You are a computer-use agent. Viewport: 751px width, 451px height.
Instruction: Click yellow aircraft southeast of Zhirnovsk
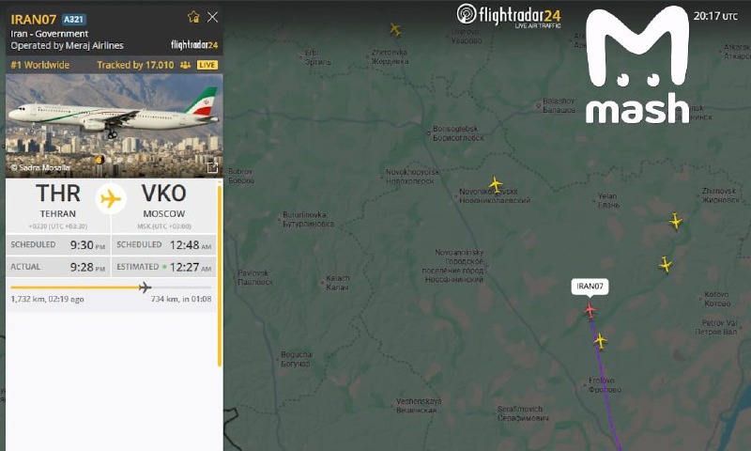pos(675,221)
